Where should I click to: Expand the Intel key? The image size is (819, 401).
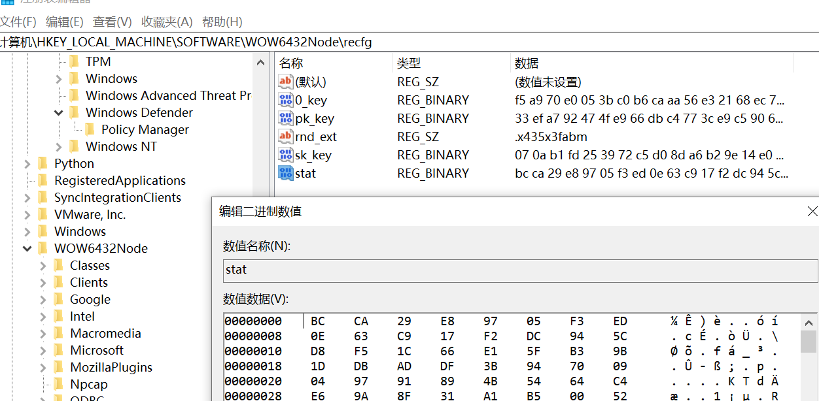pyautogui.click(x=43, y=317)
